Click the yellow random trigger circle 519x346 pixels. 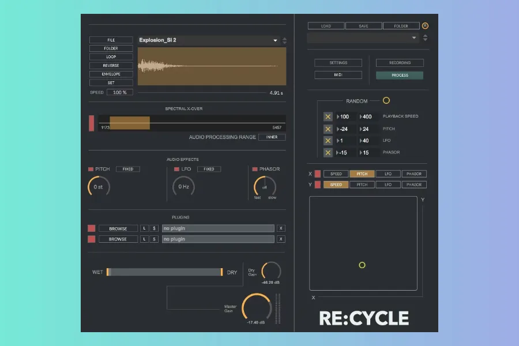[x=386, y=100]
